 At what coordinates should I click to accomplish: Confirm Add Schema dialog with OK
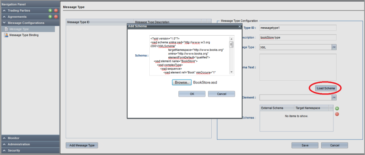pyautogui.click(x=192, y=94)
